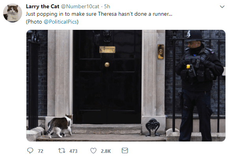Click the cat in the tweet photo

(x=59, y=126)
